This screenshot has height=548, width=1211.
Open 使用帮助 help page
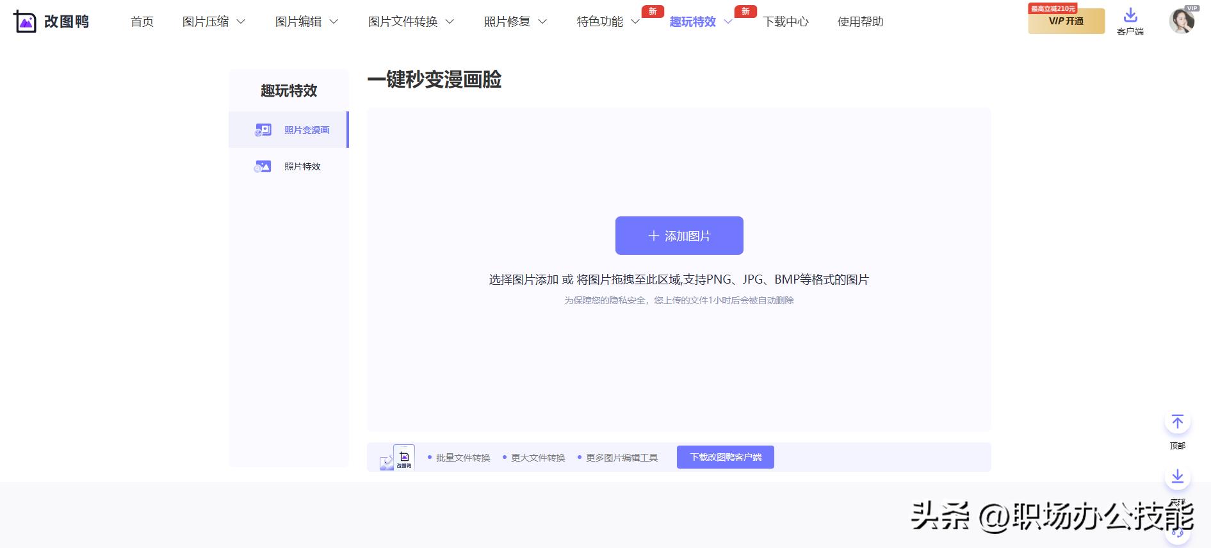(860, 22)
